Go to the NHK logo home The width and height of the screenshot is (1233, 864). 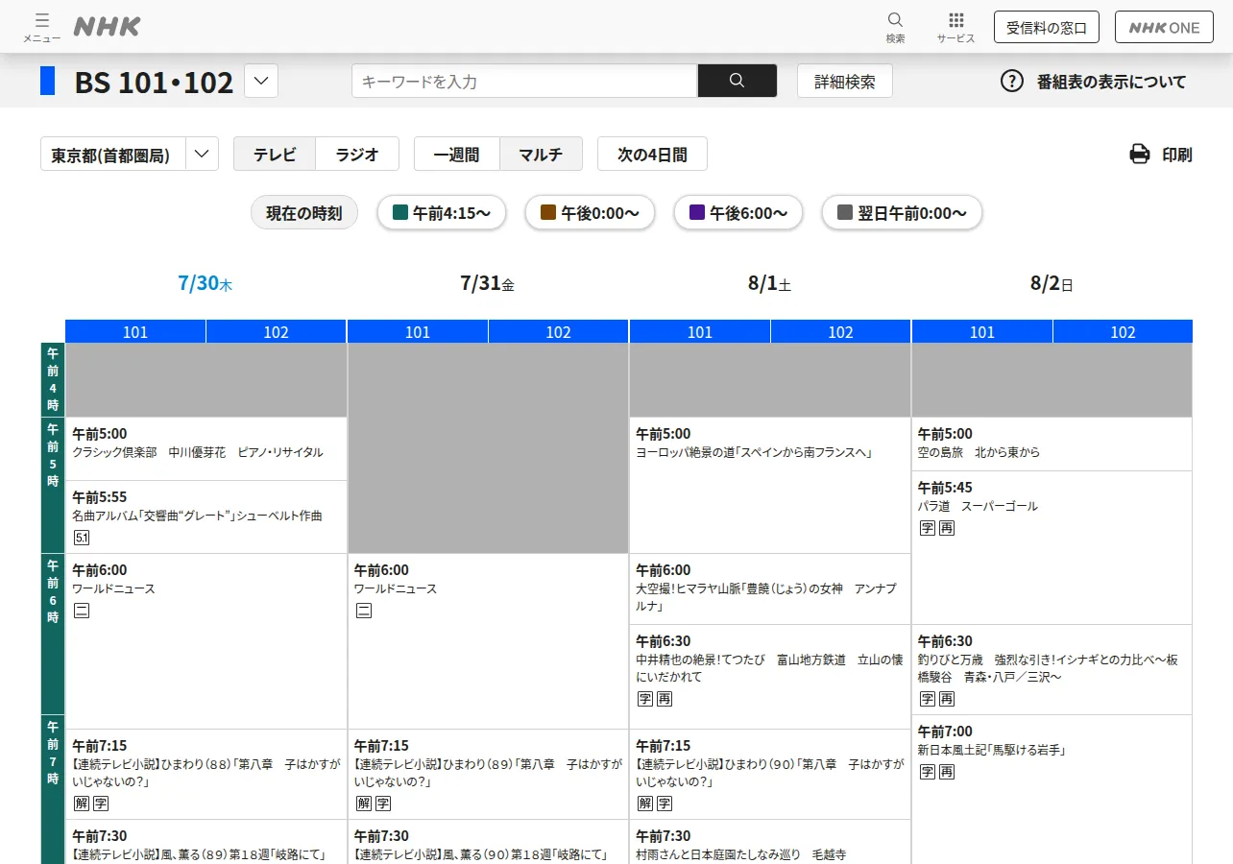pyautogui.click(x=107, y=27)
